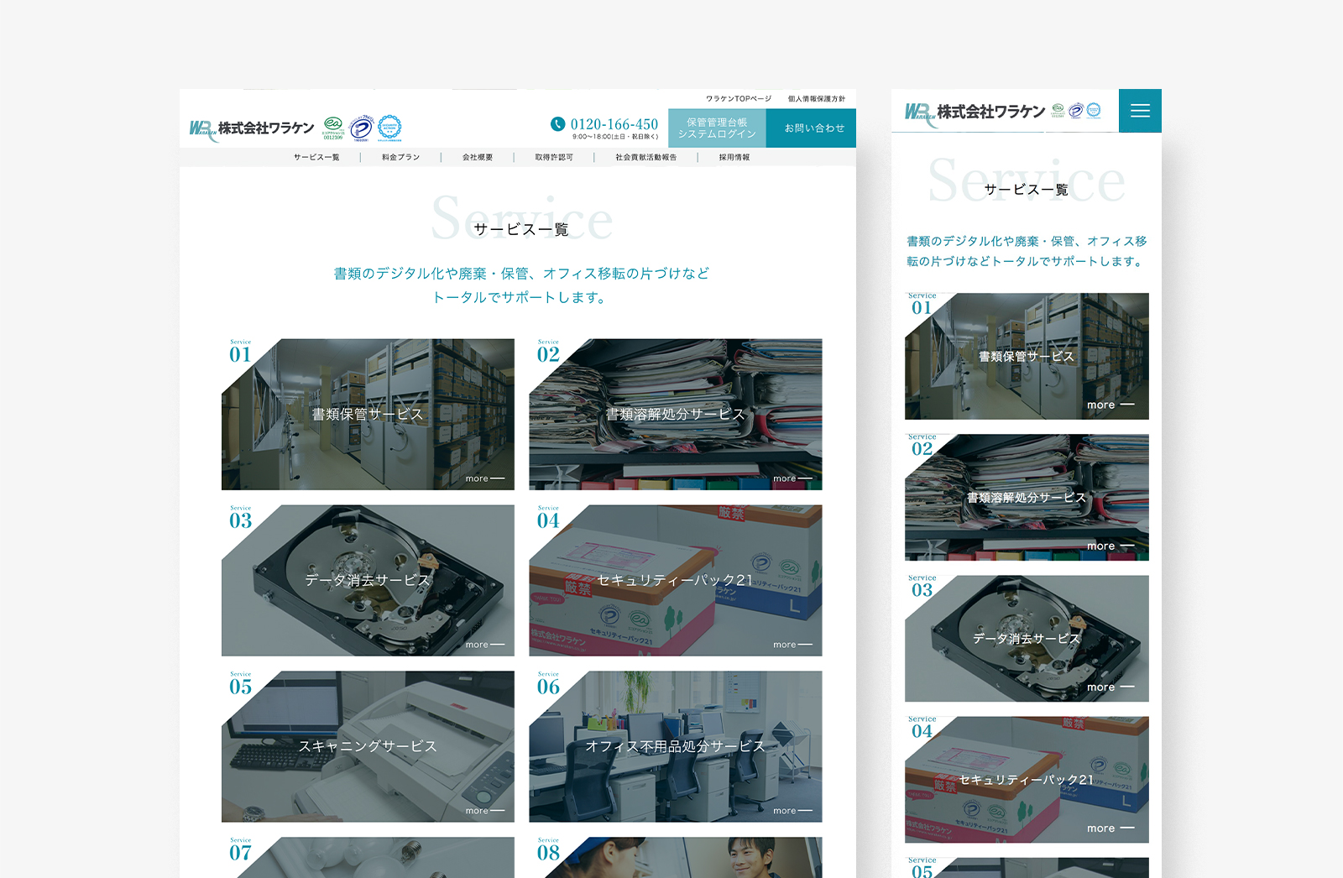Click more on desktop オフィス不用品処分サービス card
This screenshot has width=1343, height=878.
coord(792,811)
